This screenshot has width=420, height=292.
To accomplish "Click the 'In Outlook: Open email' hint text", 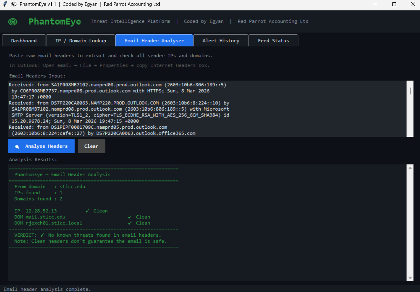I will coord(110,65).
